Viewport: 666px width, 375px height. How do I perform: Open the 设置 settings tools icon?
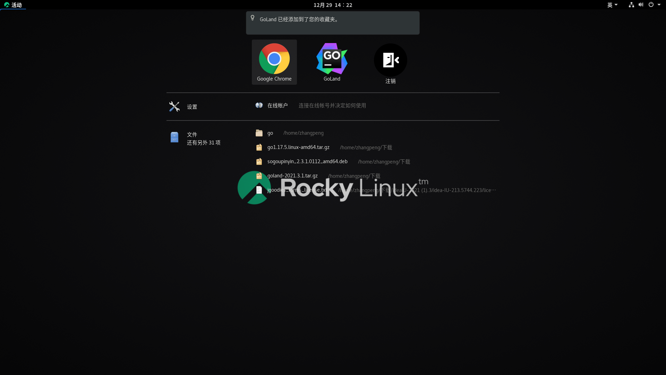point(174,107)
